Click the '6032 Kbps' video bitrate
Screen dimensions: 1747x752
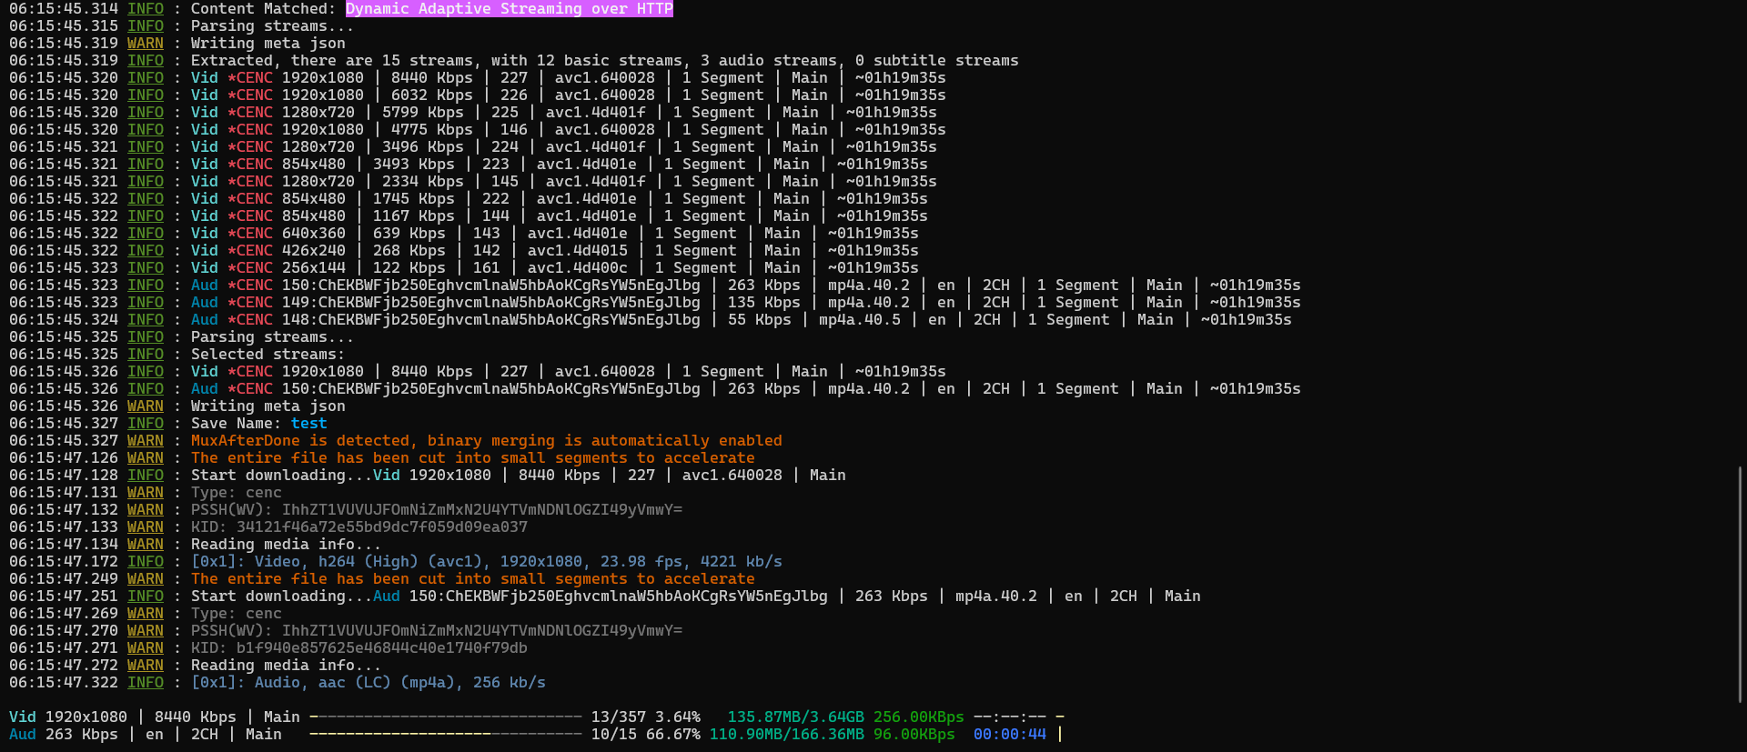point(432,95)
